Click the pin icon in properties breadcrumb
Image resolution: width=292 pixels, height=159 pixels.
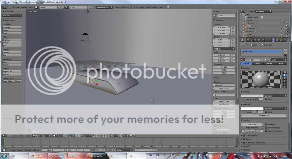[242, 45]
